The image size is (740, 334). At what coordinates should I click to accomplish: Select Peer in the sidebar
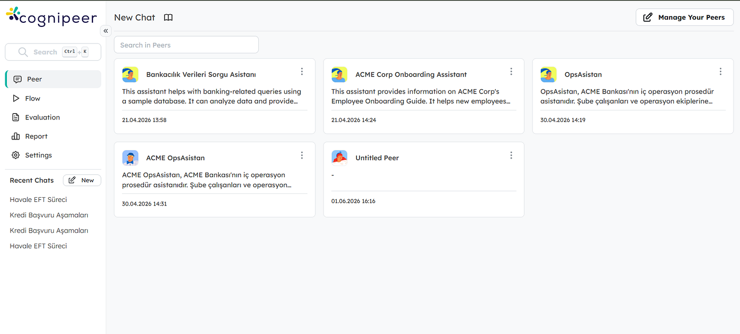tap(53, 79)
